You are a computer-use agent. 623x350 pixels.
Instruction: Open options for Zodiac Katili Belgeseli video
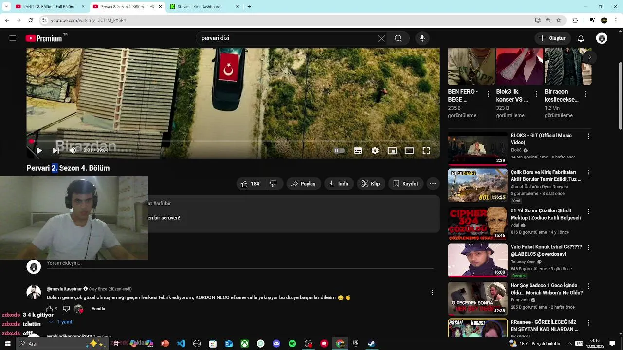tap(588, 211)
